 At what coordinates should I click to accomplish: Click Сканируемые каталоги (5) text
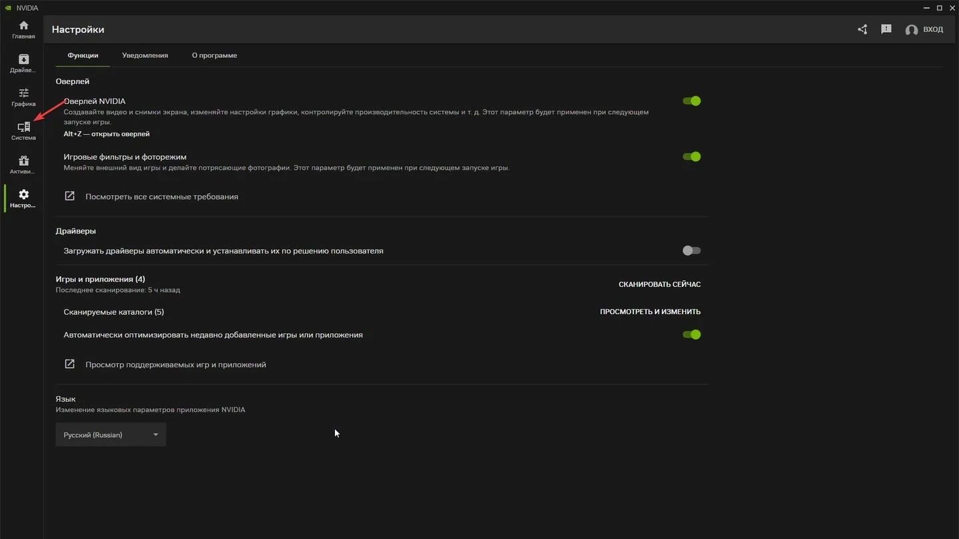[114, 312]
